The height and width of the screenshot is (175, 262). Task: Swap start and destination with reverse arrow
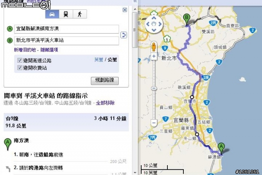pos(124,35)
